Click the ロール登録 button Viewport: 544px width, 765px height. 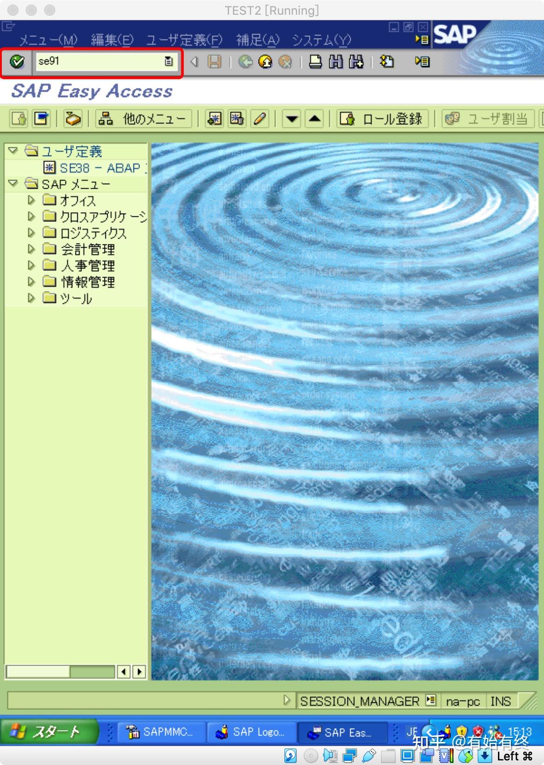click(x=383, y=119)
